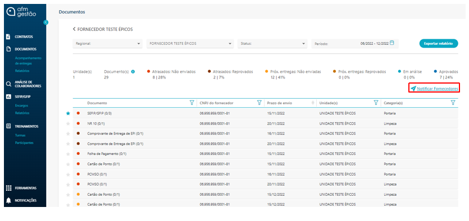Open Encargos under SEFIP/GFIP
The height and width of the screenshot is (221, 469).
[21, 105]
